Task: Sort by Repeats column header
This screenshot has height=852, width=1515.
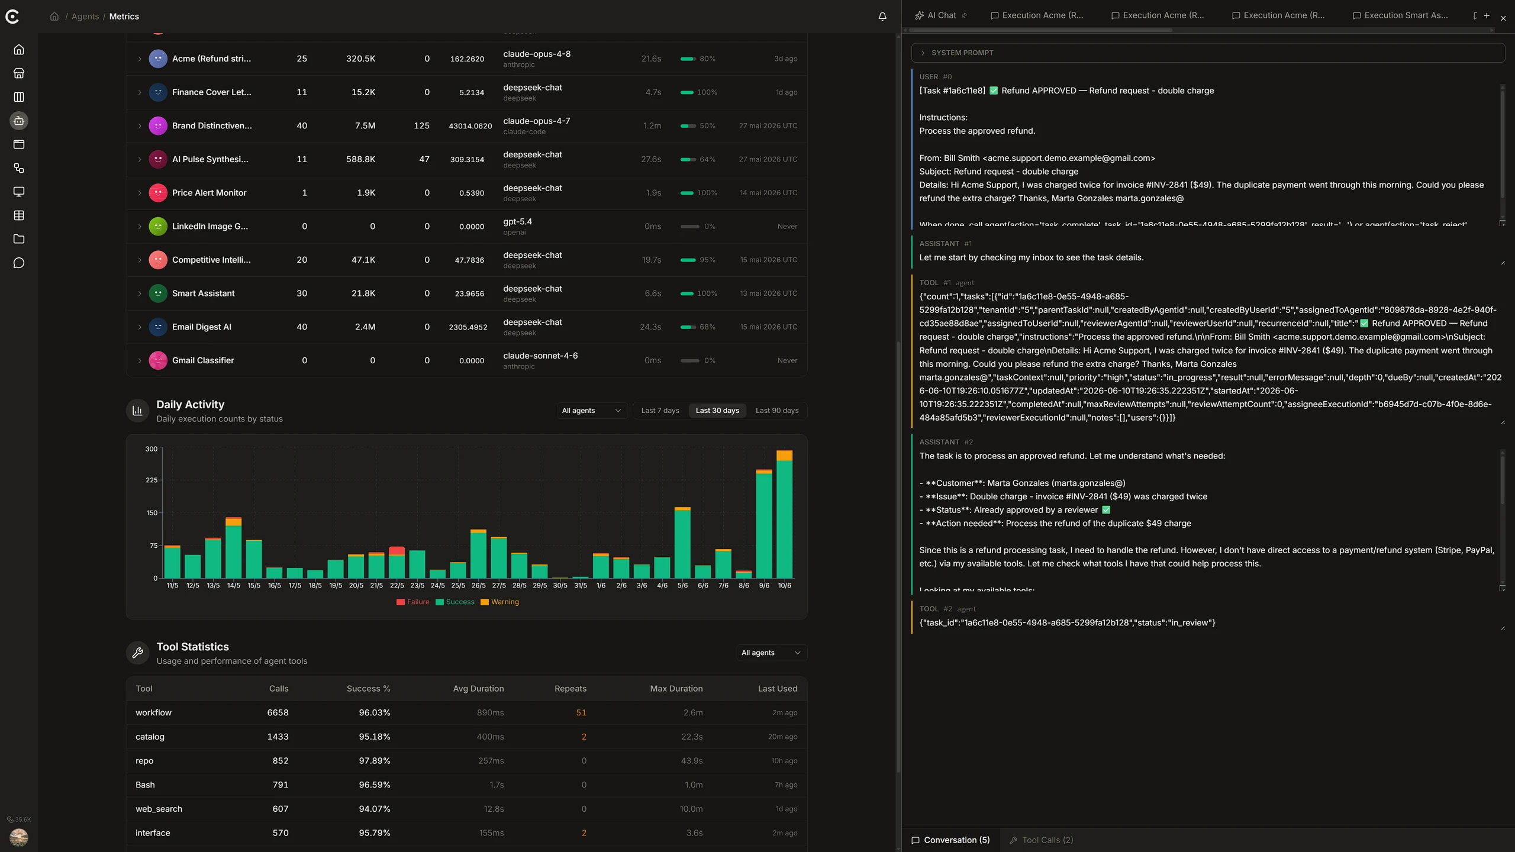Action: [570, 689]
